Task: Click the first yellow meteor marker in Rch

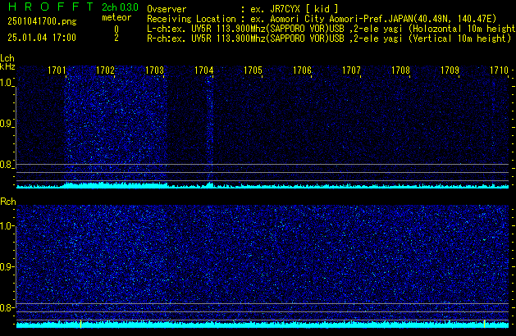Action: [x=80, y=324]
